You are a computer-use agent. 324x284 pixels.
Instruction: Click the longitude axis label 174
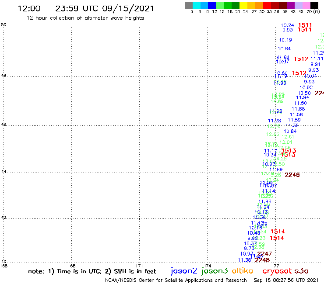208,266
